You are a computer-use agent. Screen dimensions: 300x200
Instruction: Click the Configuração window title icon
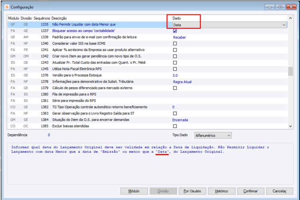pos(7,7)
